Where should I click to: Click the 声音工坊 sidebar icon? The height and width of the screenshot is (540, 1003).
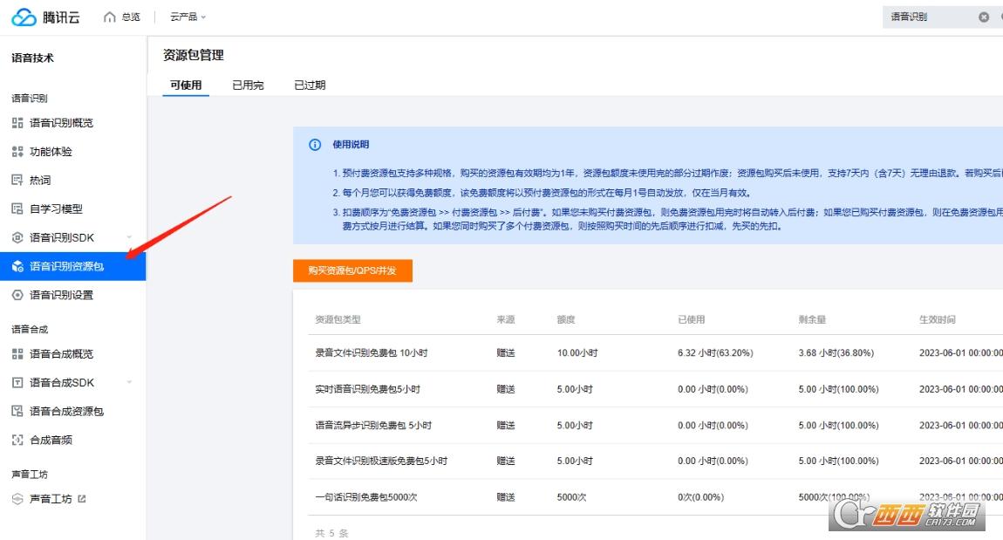pyautogui.click(x=17, y=499)
